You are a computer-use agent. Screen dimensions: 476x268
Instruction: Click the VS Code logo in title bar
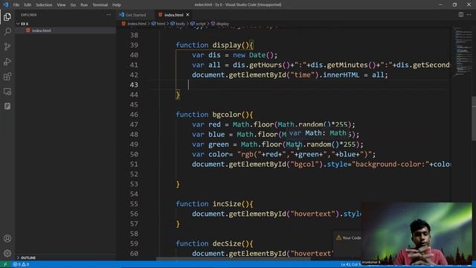click(5, 4)
